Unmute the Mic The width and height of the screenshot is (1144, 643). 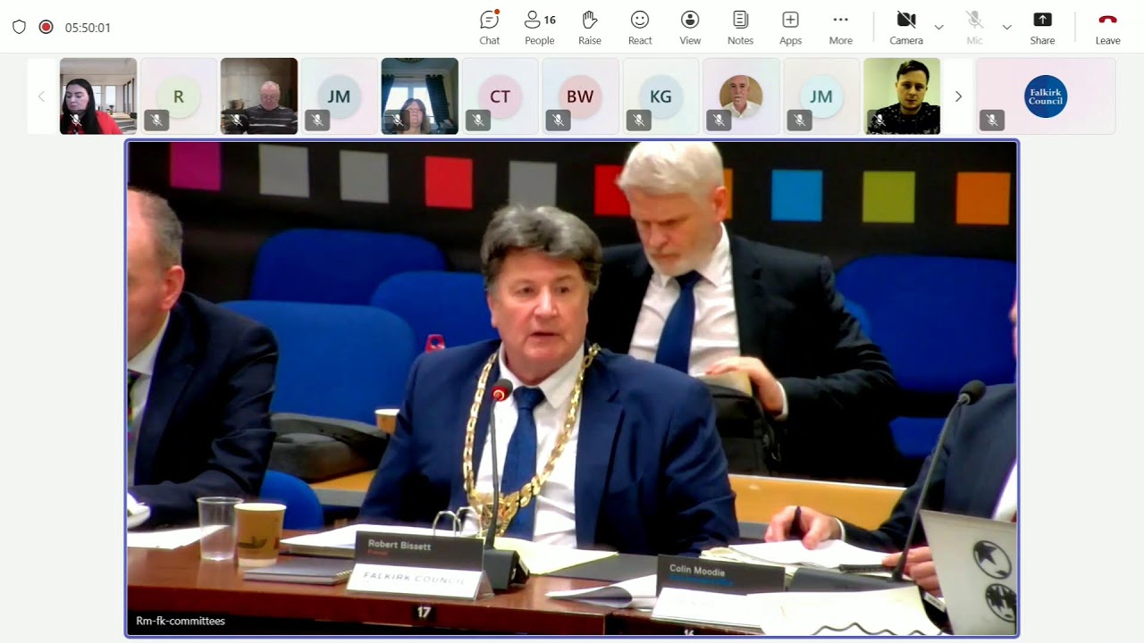[x=974, y=28]
